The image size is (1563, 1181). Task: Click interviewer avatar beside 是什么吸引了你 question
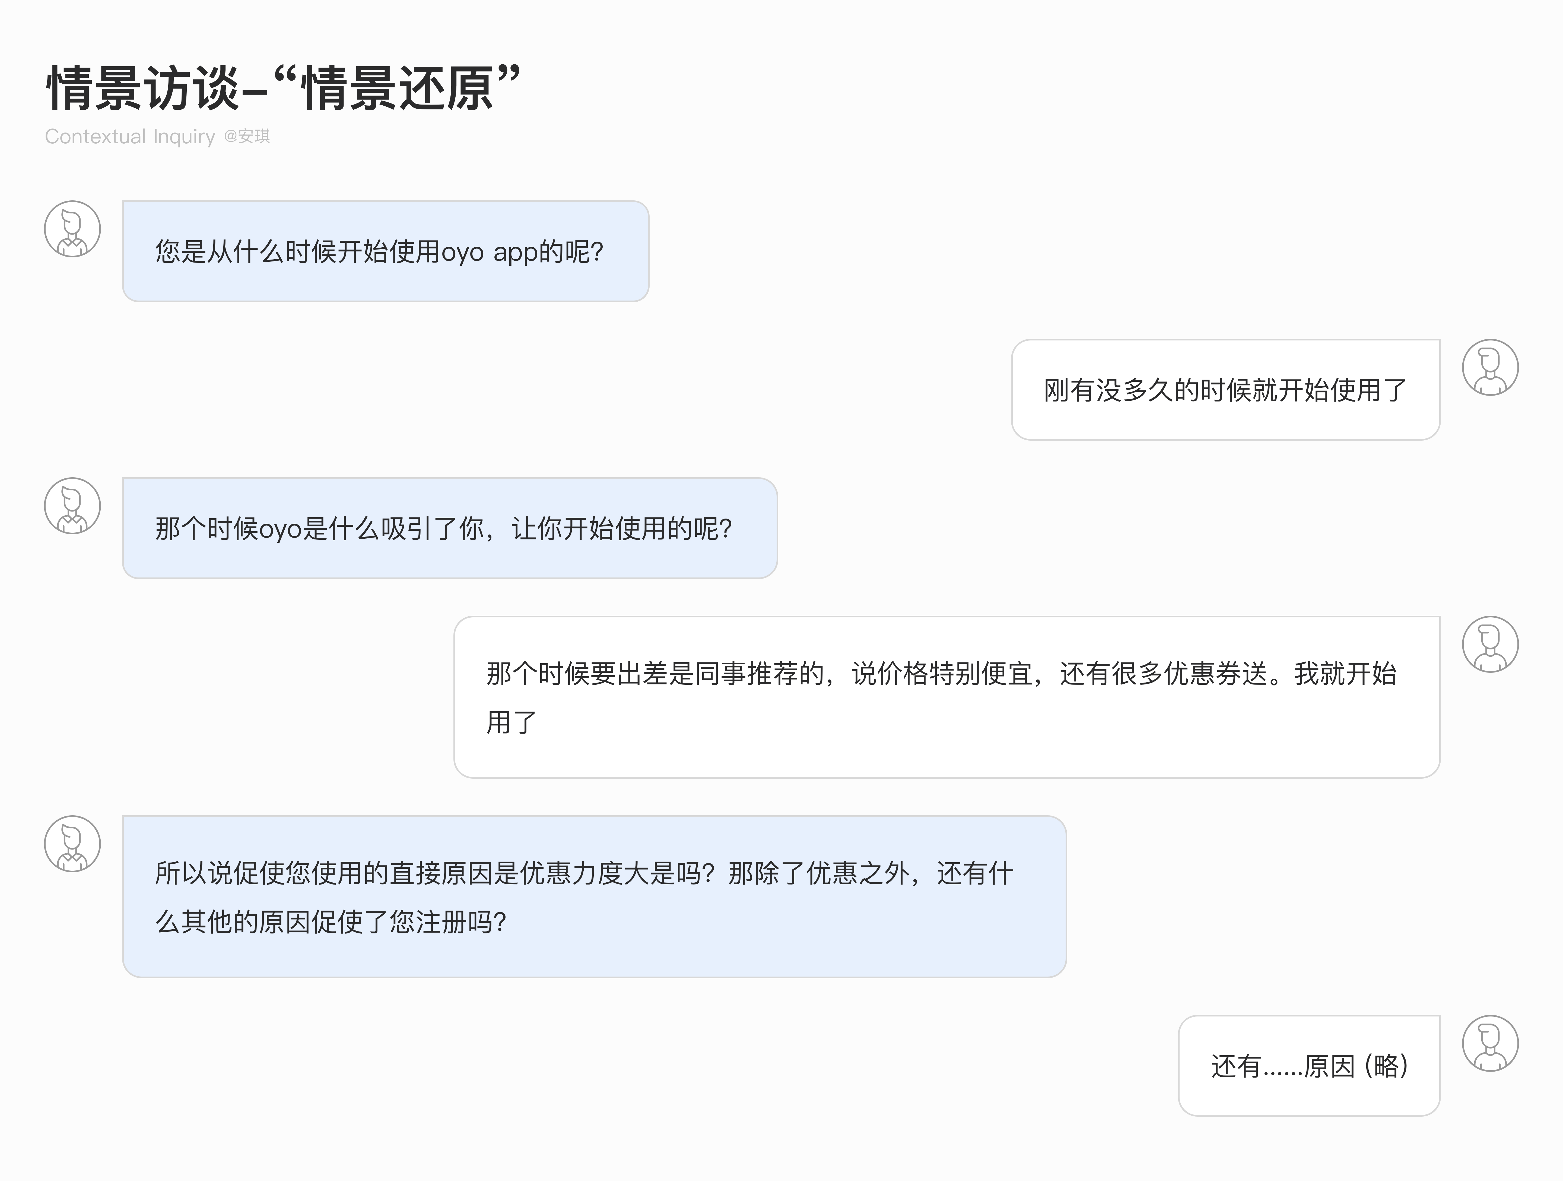[x=72, y=506]
